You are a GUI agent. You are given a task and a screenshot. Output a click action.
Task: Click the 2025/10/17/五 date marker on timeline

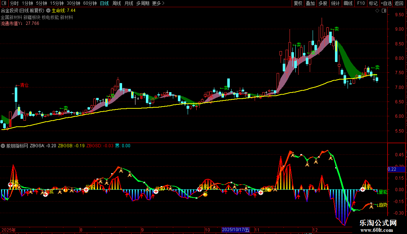click(236, 230)
